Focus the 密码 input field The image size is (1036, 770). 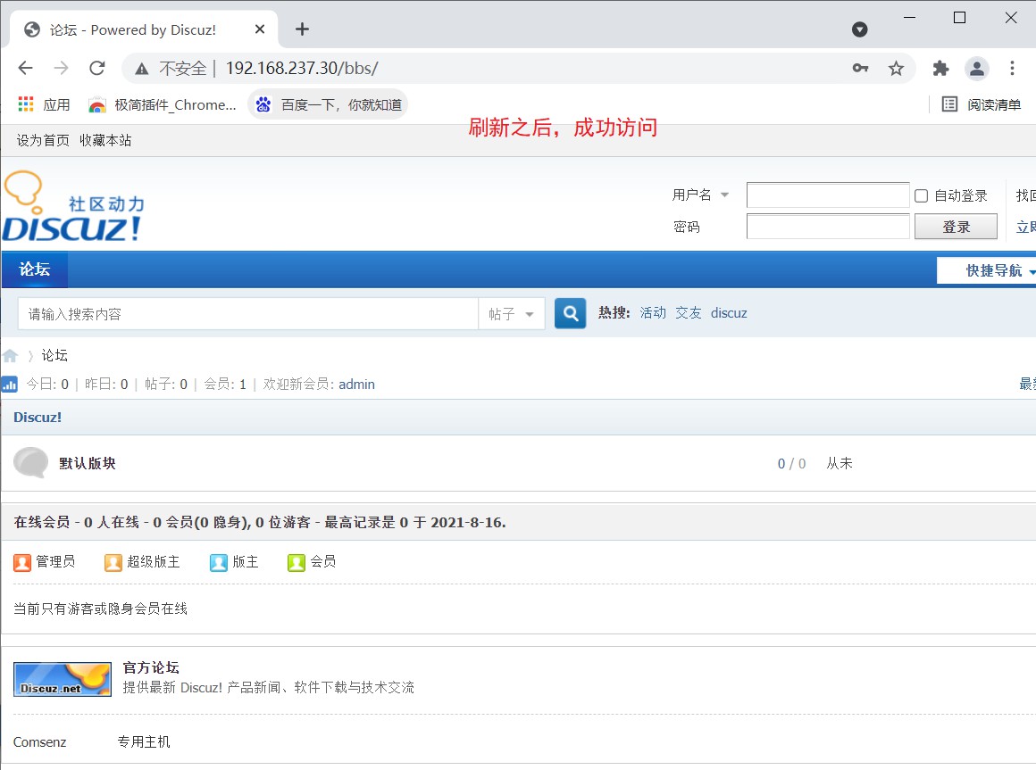coord(828,227)
